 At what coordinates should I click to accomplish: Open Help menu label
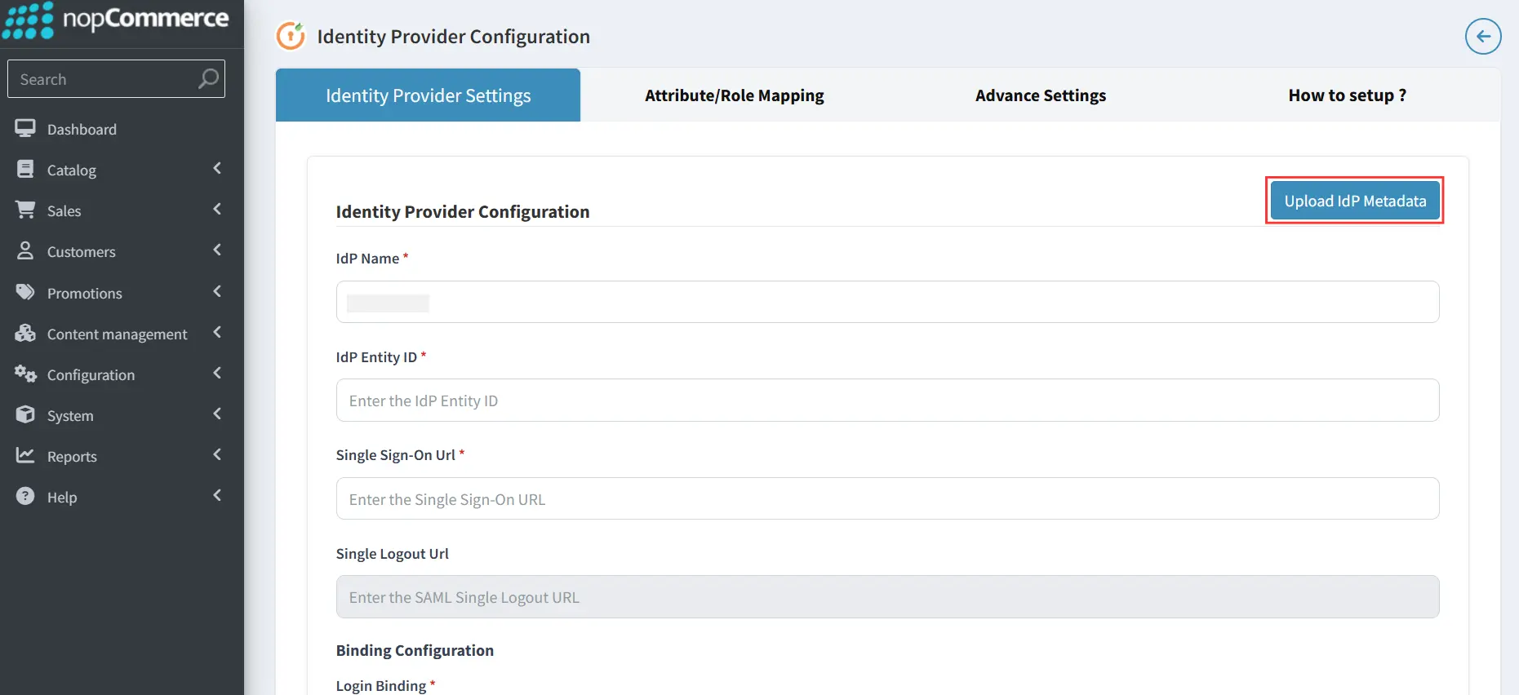point(62,498)
